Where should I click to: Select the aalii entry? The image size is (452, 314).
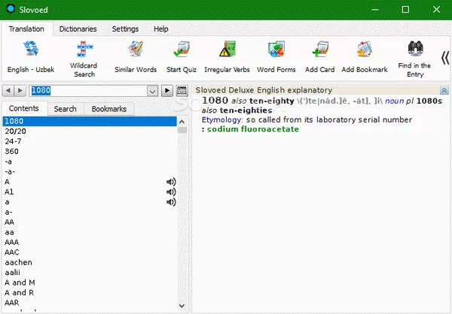pyautogui.click(x=90, y=272)
